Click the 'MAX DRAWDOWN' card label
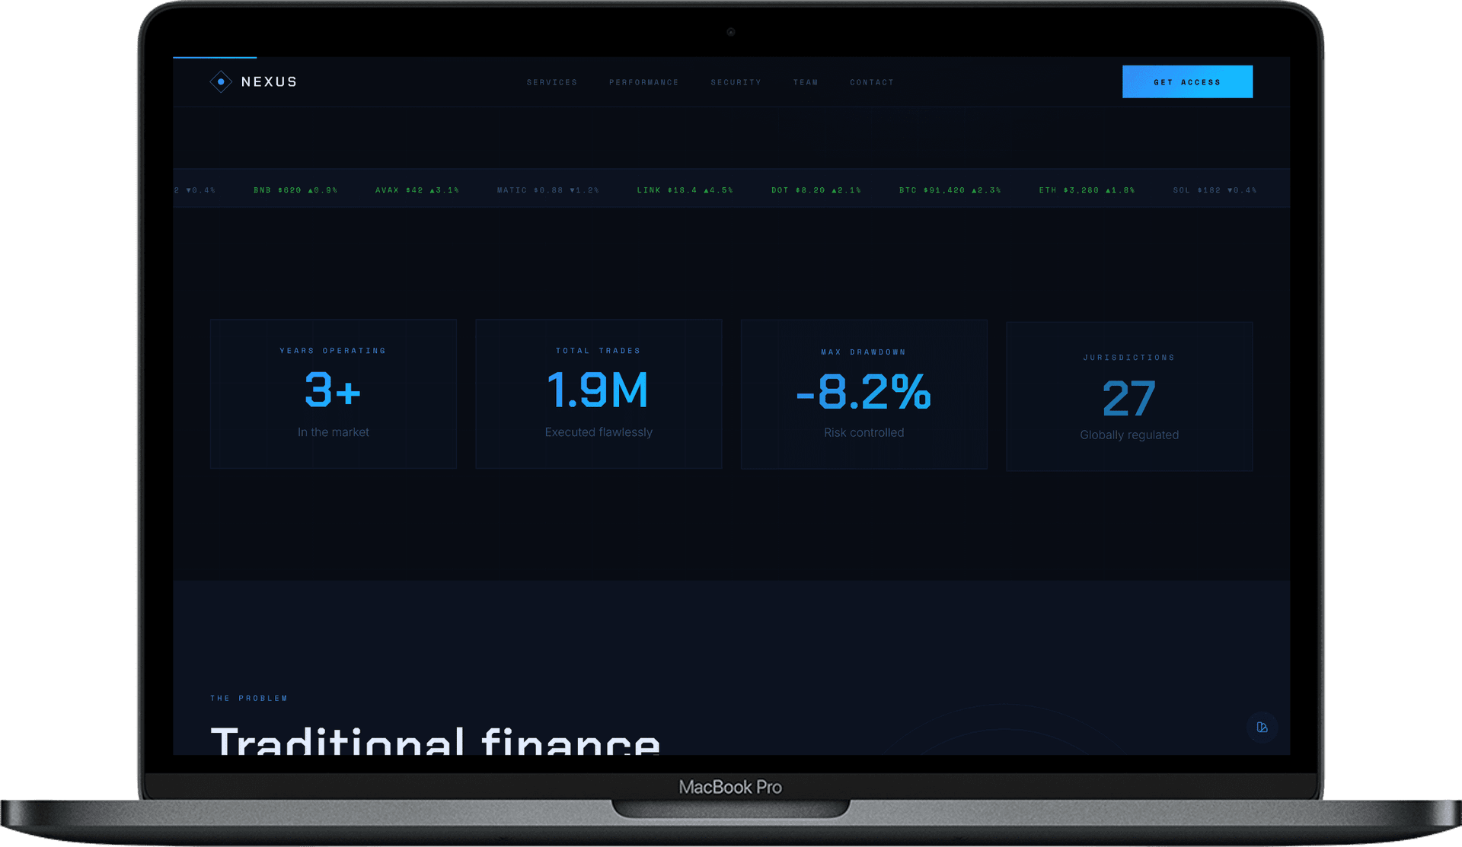The width and height of the screenshot is (1462, 847). click(863, 352)
